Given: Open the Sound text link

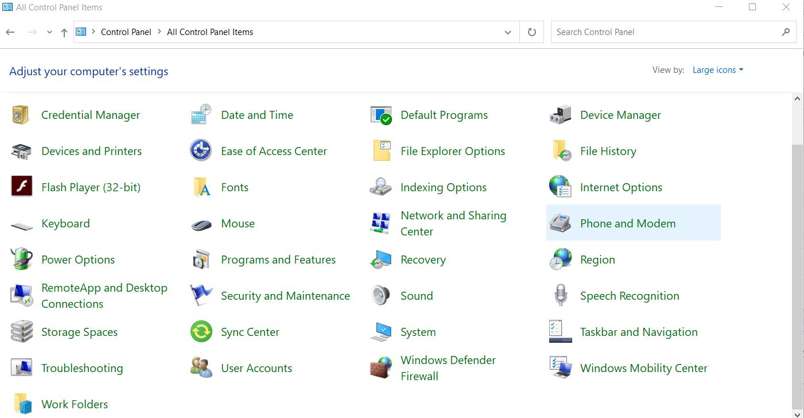Looking at the screenshot, I should tap(417, 296).
